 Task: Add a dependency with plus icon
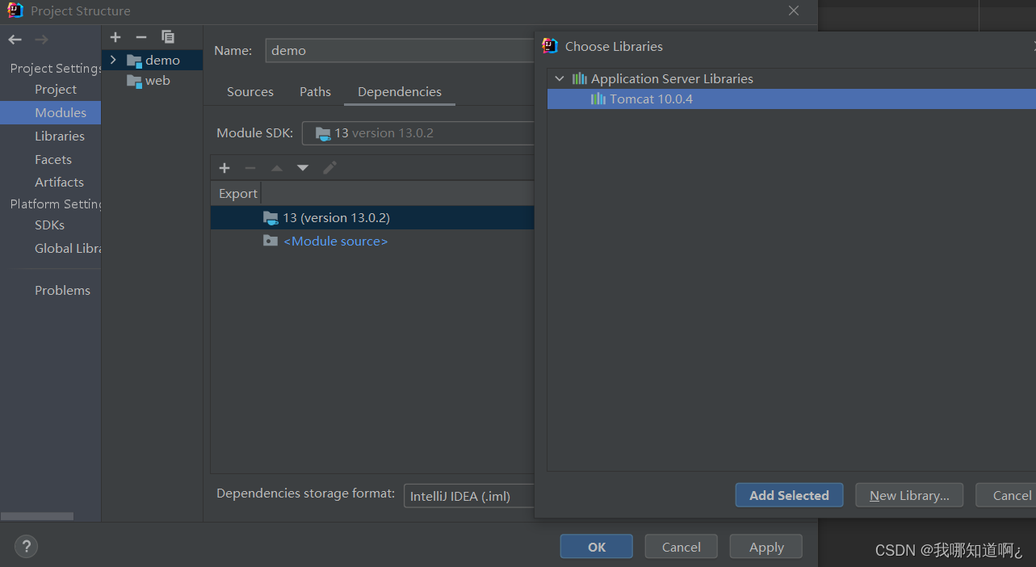224,168
